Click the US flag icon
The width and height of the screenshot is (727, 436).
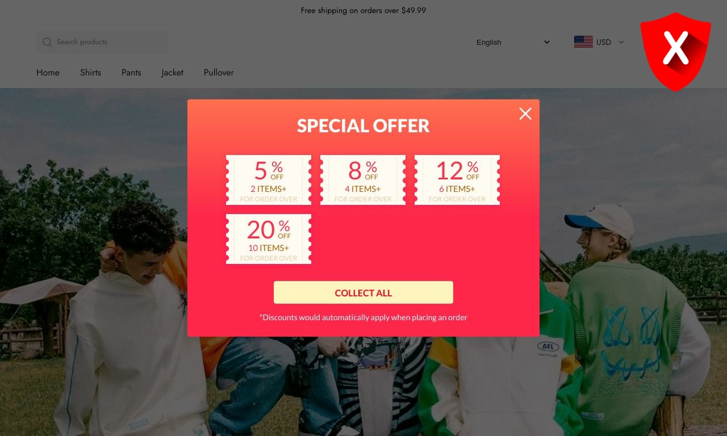[583, 42]
